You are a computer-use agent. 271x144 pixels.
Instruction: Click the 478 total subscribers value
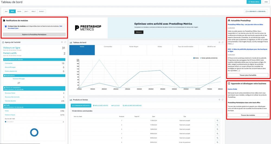click(63, 101)
